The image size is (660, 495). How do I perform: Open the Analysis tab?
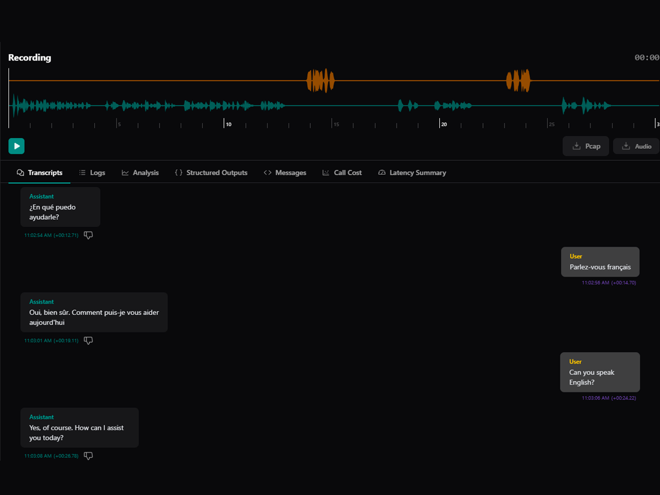tap(140, 173)
